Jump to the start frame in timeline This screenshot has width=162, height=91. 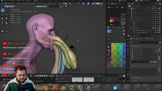point(36,76)
